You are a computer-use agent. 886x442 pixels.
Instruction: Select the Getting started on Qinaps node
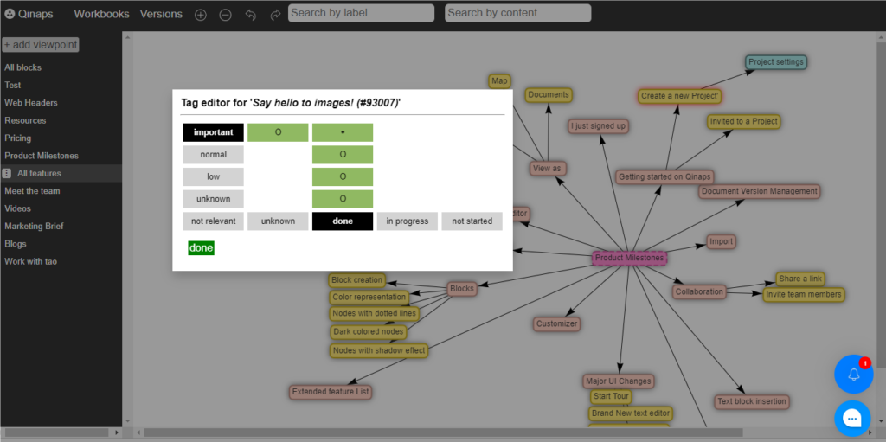(664, 177)
